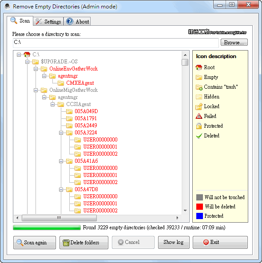The height and width of the screenshot is (263, 262).
Task: Collapse the $UPGRADE.~OS node
Action: (27, 62)
